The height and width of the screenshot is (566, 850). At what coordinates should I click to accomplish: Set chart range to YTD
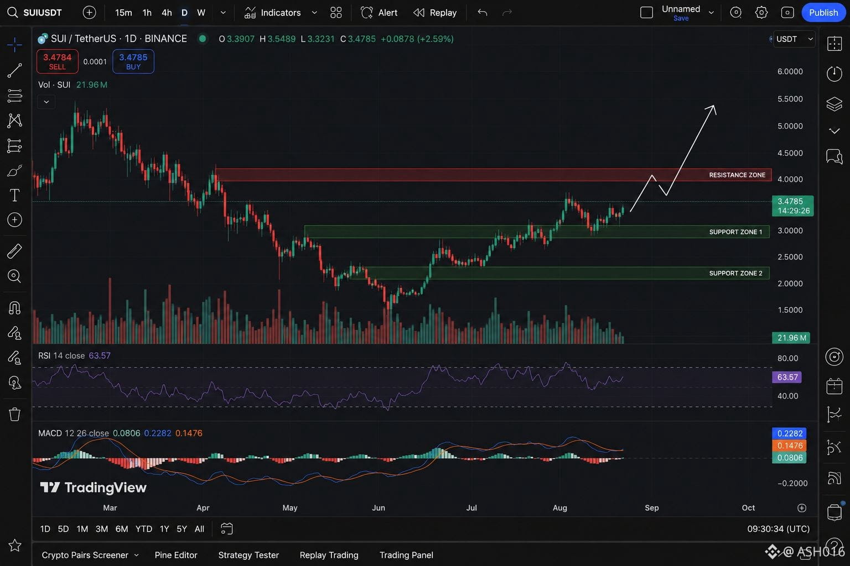144,529
